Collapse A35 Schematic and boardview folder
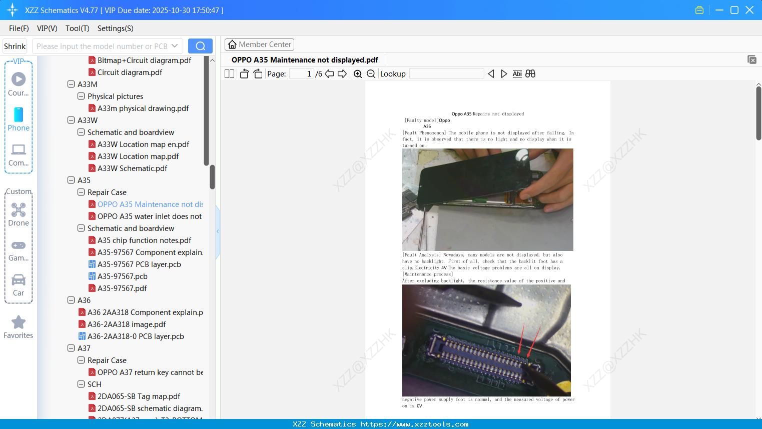 (x=81, y=228)
